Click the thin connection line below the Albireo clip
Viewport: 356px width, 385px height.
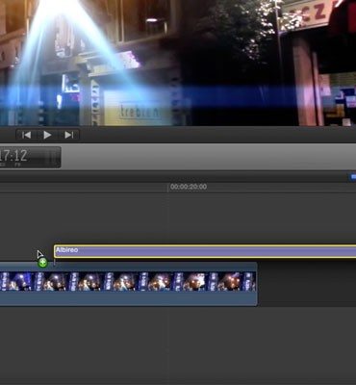(54, 262)
